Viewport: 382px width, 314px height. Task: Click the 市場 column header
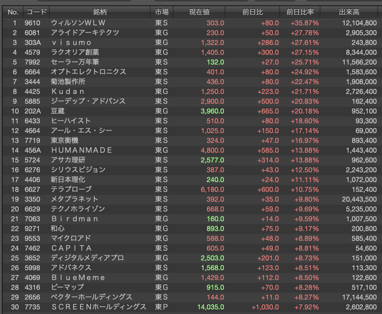pos(162,12)
